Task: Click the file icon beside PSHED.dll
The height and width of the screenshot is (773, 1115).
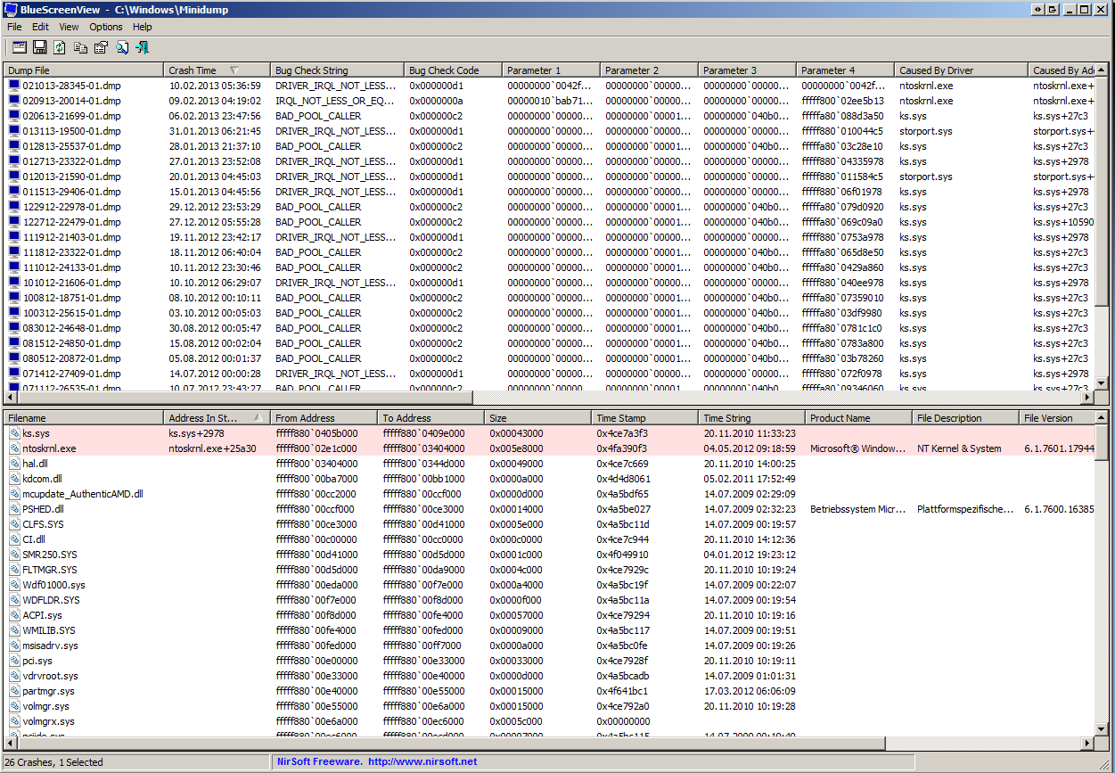Action: point(14,509)
